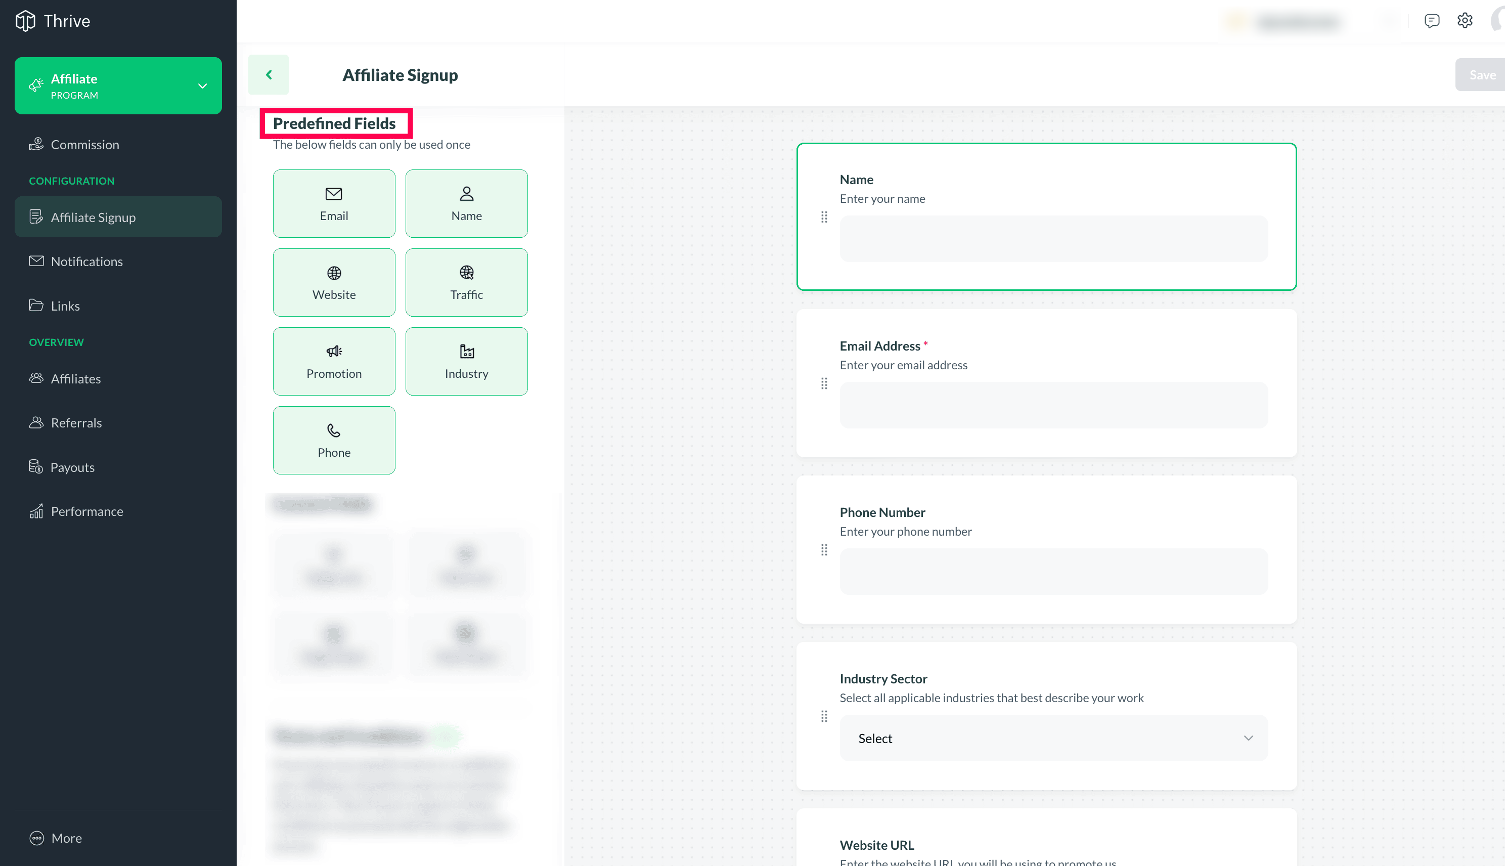Click the back arrow button
The width and height of the screenshot is (1505, 866).
269,74
